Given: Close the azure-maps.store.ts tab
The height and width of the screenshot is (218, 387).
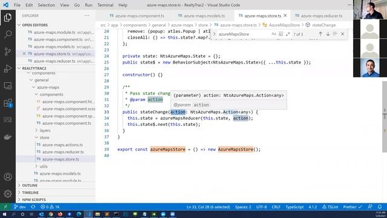Looking at the screenshot, I should coord(285,16).
